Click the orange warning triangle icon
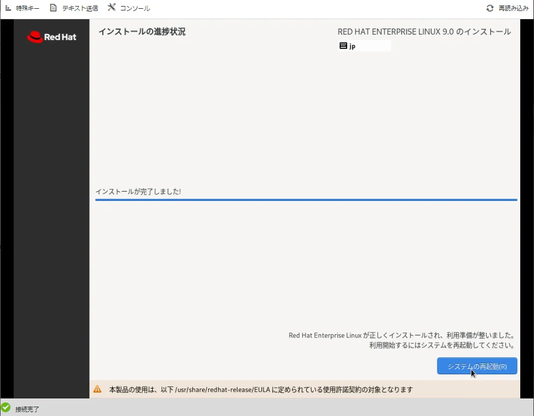Screen dimensions: 534x416 pos(97,389)
